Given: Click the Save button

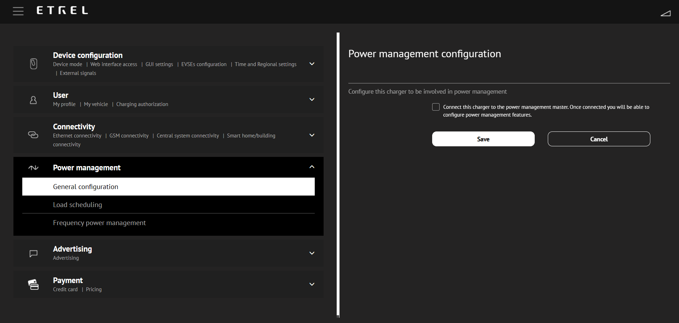Looking at the screenshot, I should click(x=483, y=139).
